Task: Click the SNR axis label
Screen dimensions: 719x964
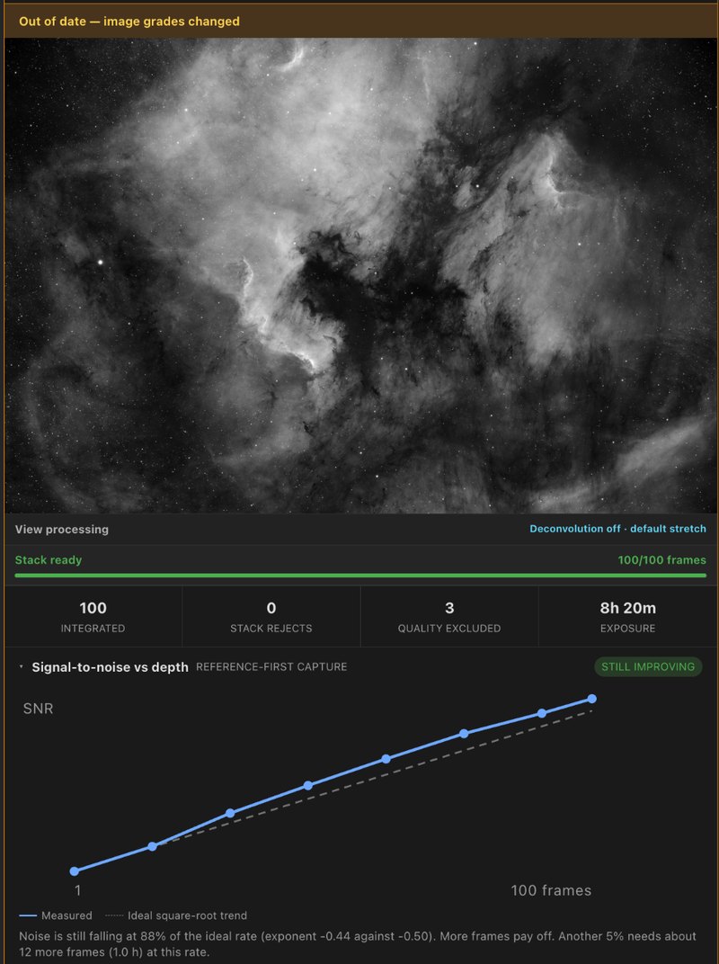Action: [38, 709]
